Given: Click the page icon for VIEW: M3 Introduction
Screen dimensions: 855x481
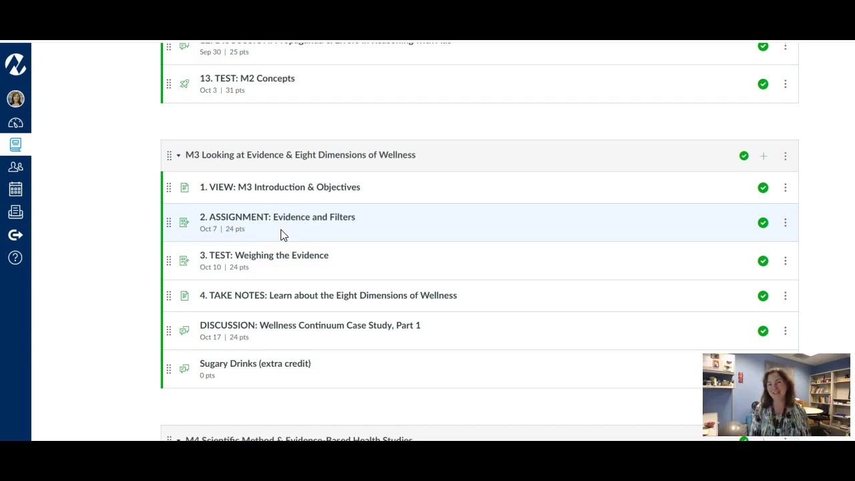Looking at the screenshot, I should pyautogui.click(x=184, y=188).
